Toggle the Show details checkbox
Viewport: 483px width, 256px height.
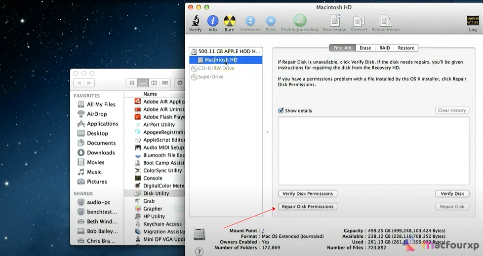pyautogui.click(x=281, y=110)
